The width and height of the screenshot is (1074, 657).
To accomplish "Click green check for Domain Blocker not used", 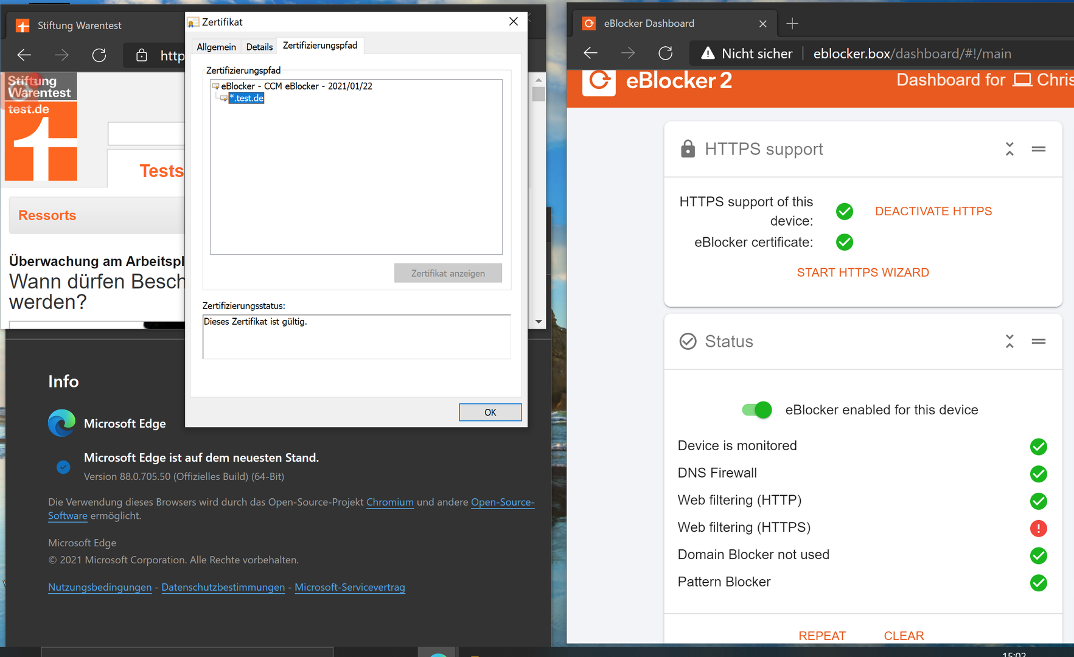I will click(x=1039, y=555).
